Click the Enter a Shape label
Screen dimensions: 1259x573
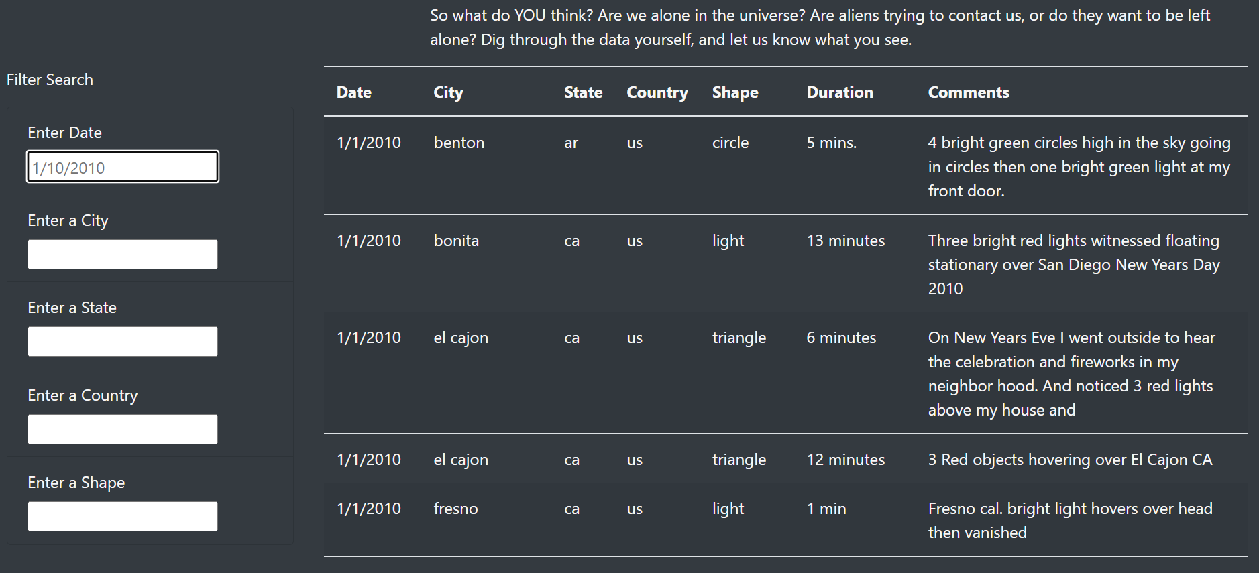(76, 483)
